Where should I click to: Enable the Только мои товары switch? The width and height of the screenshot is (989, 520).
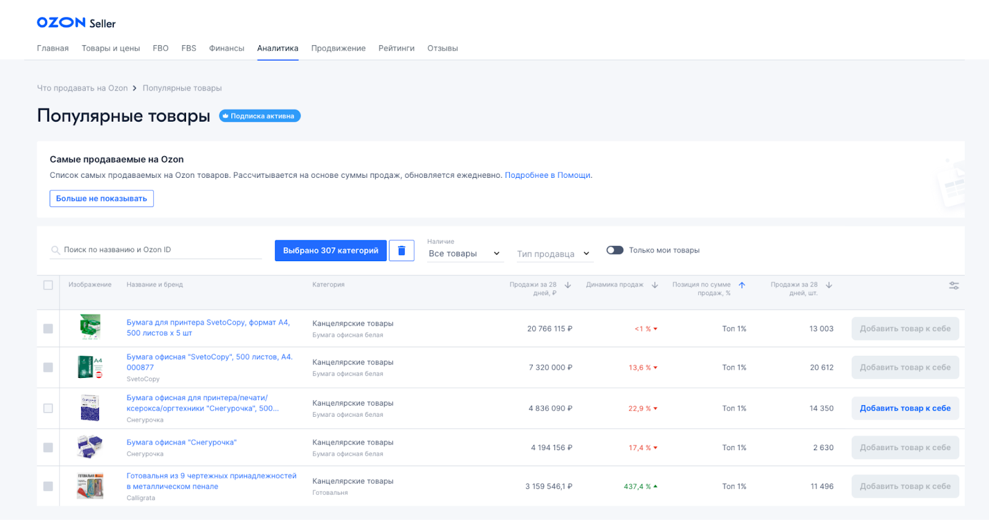tap(615, 250)
